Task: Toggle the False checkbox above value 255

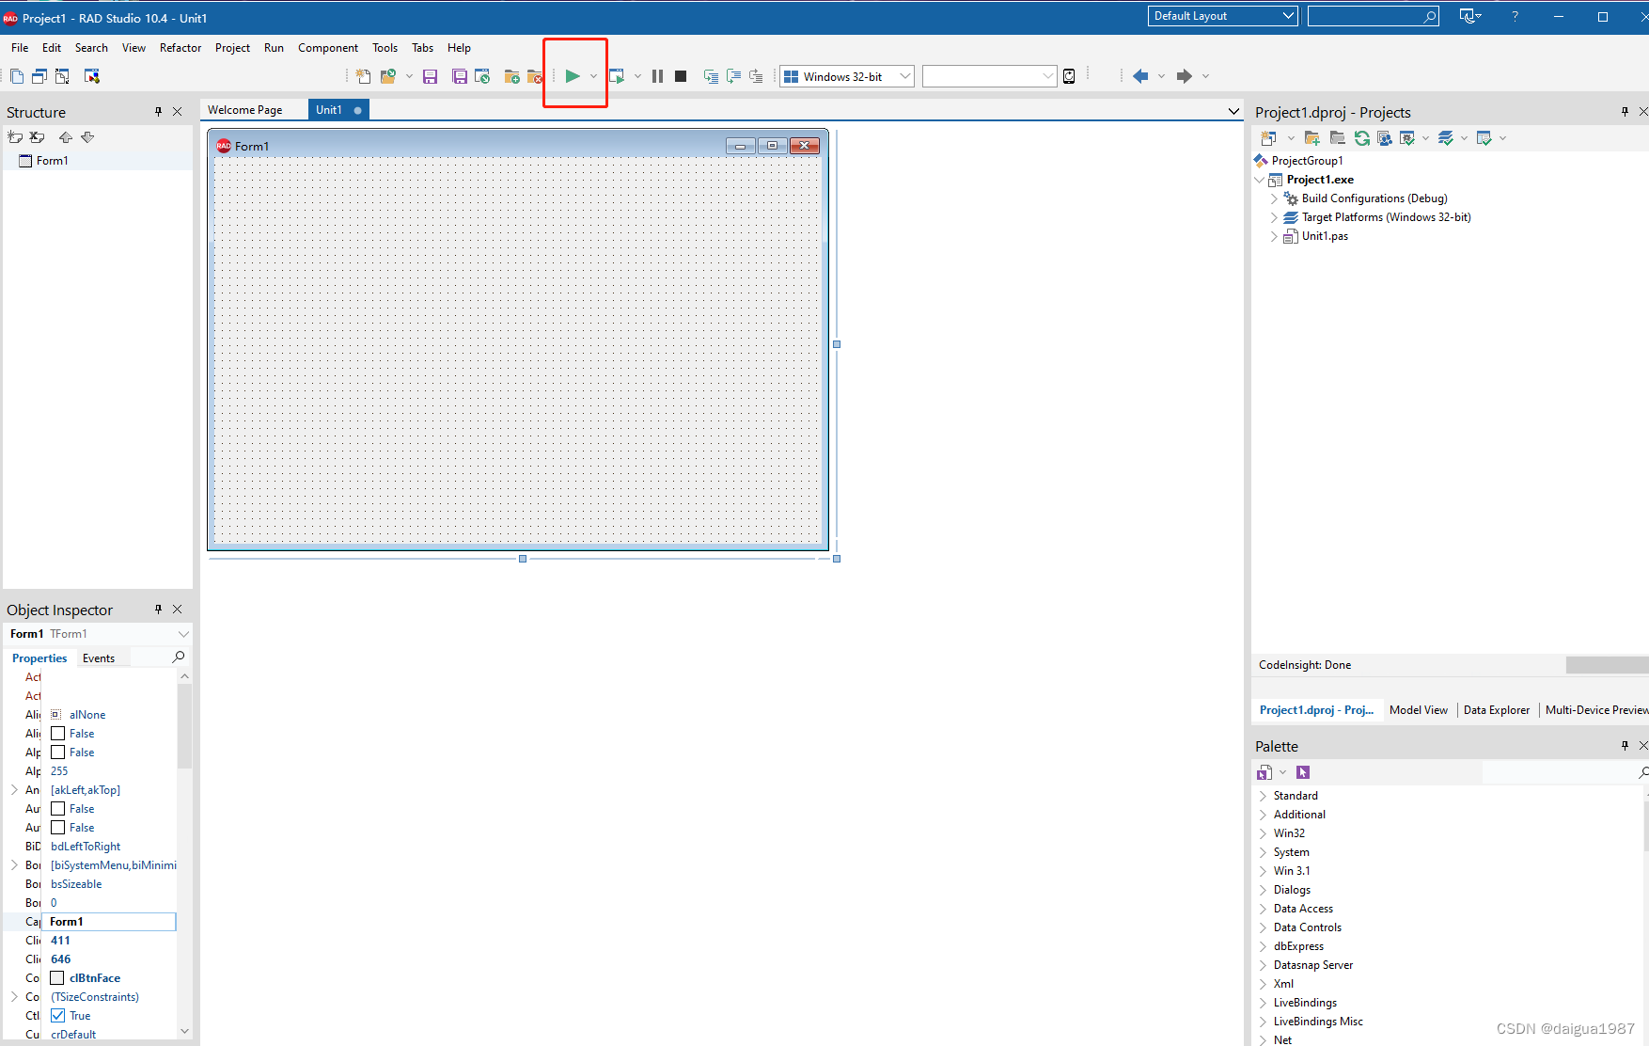Action: (57, 753)
